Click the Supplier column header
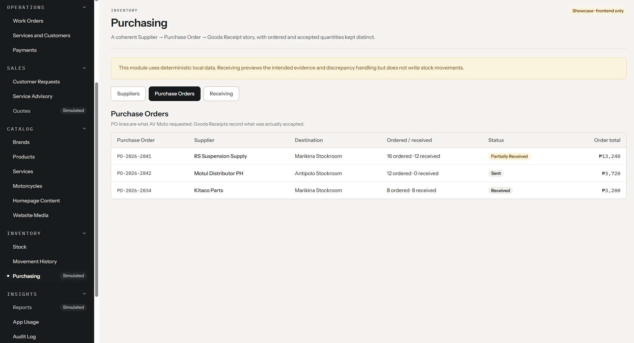This screenshot has height=343, width=634. 204,140
